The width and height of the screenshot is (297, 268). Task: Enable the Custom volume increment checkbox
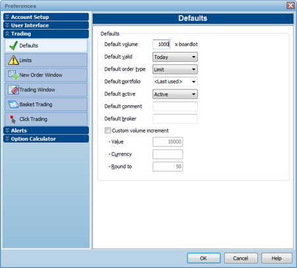(107, 130)
